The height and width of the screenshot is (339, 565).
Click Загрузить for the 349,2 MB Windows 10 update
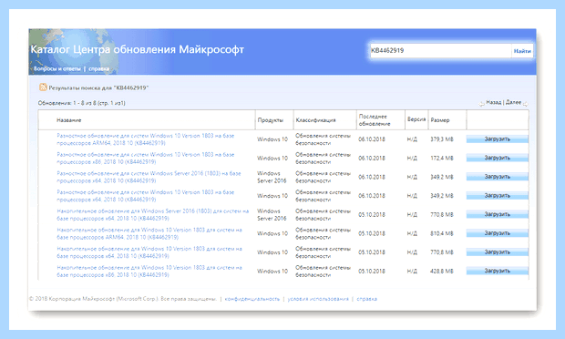(498, 195)
